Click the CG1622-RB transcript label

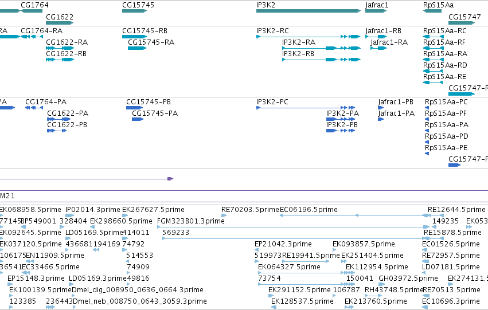point(67,54)
